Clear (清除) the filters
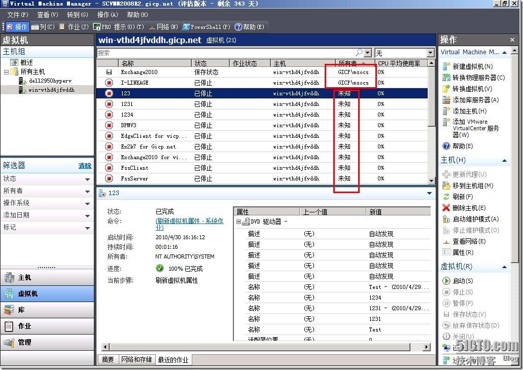 pyautogui.click(x=85, y=166)
